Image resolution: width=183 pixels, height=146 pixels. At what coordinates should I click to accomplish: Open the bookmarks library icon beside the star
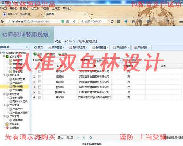click(x=119, y=22)
